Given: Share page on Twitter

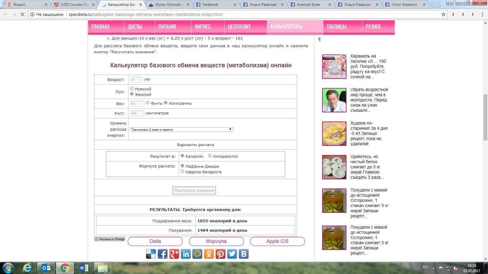Looking at the screenshot, I should (x=232, y=254).
